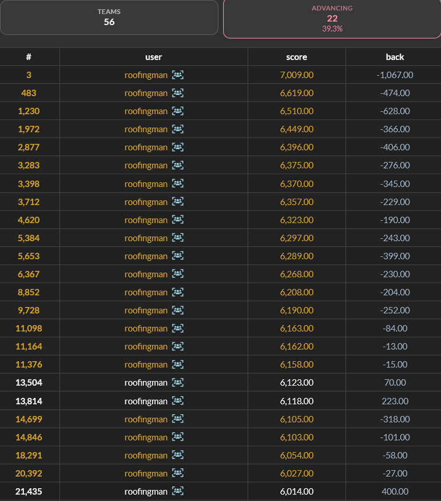Open team icon in rank 483 row

178,93
